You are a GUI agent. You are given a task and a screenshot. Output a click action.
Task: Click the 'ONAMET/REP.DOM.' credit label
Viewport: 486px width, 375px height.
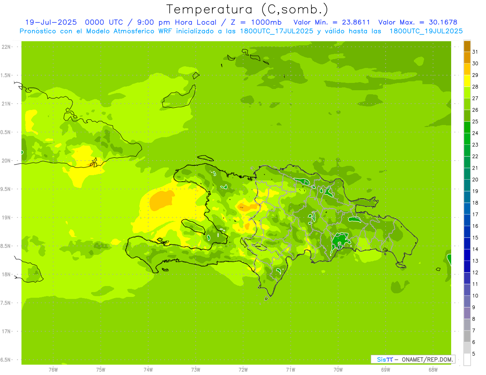pos(428,359)
